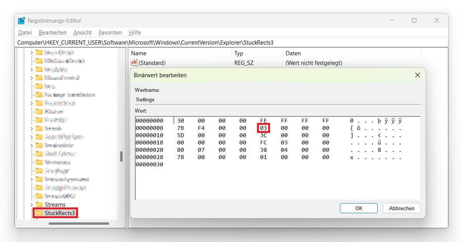Close the Binärwert bearbeiten dialog with X
461x242 pixels.
click(x=418, y=75)
